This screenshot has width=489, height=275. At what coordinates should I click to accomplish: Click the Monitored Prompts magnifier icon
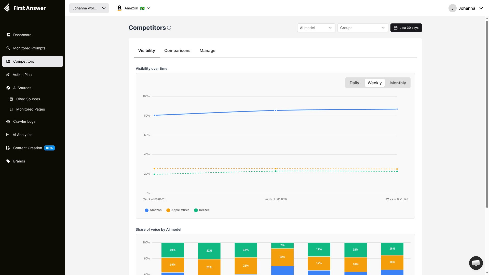click(8, 48)
